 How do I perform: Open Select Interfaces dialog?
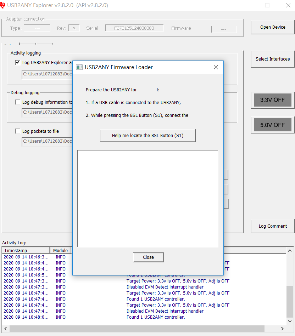[273, 59]
